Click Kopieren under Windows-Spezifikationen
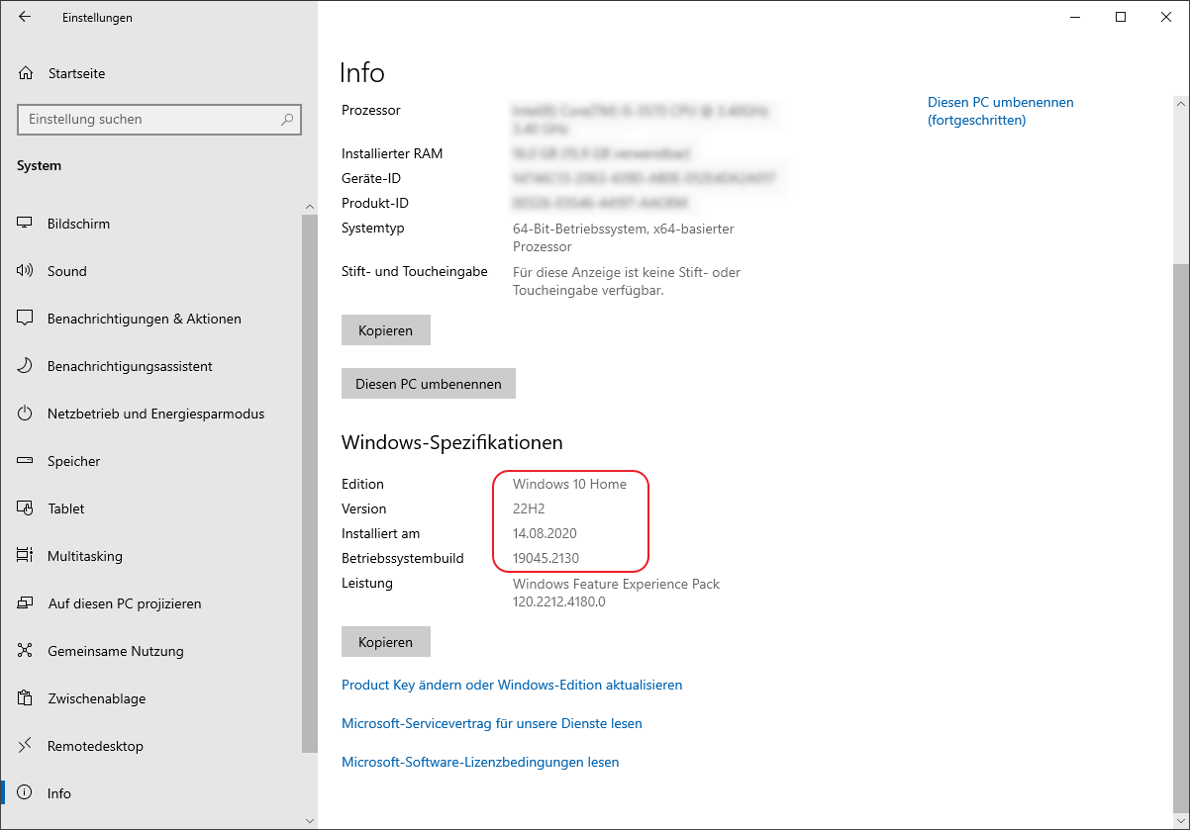The height and width of the screenshot is (830, 1190). (386, 642)
